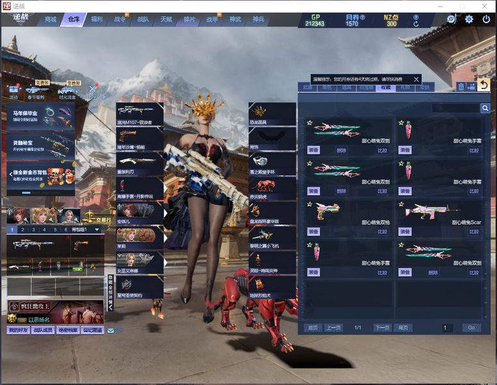The image size is (497, 385).
Task: Open the trash bin icon in warehouse panel
Action: coord(461,86)
